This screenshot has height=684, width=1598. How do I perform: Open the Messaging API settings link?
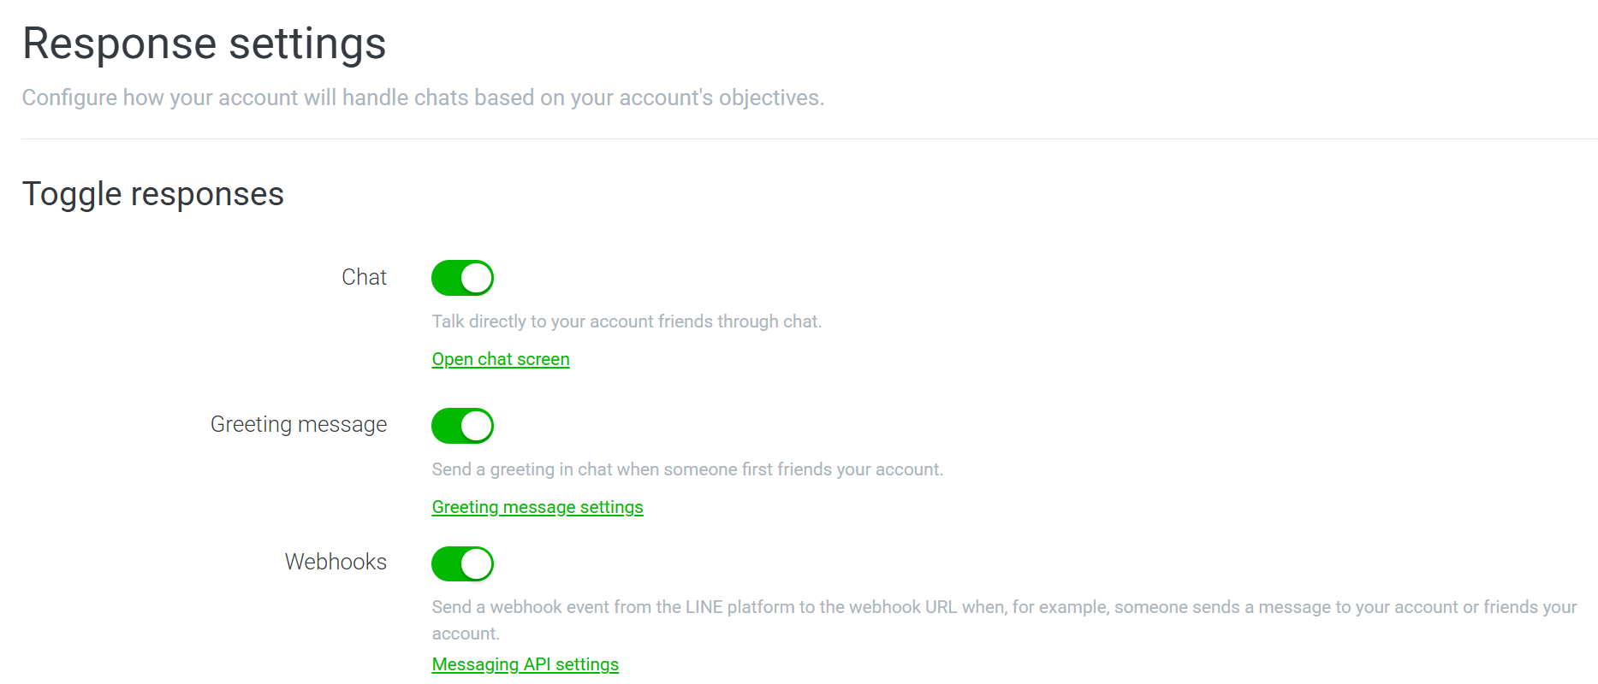click(525, 664)
